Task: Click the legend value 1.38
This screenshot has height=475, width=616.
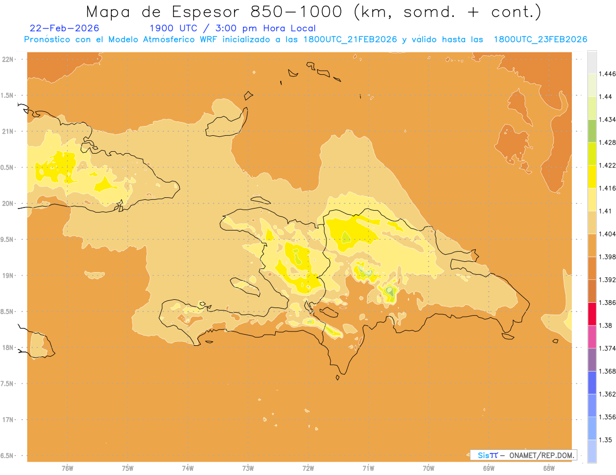Action: (606, 325)
